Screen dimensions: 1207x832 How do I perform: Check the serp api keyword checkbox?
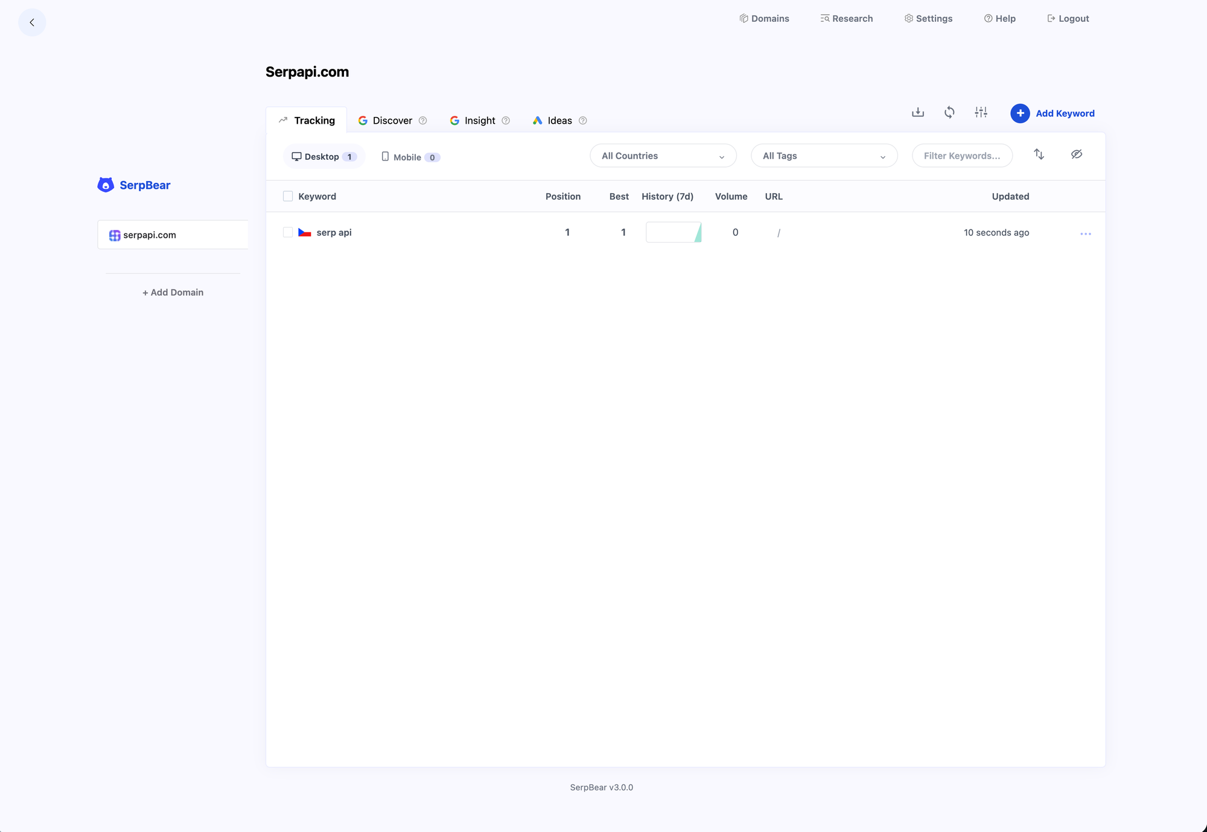(288, 232)
